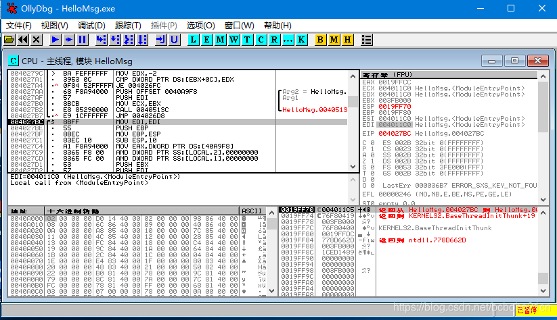Select EIP register value 004027BC
This screenshot has width=557, height=320.
click(x=395, y=134)
